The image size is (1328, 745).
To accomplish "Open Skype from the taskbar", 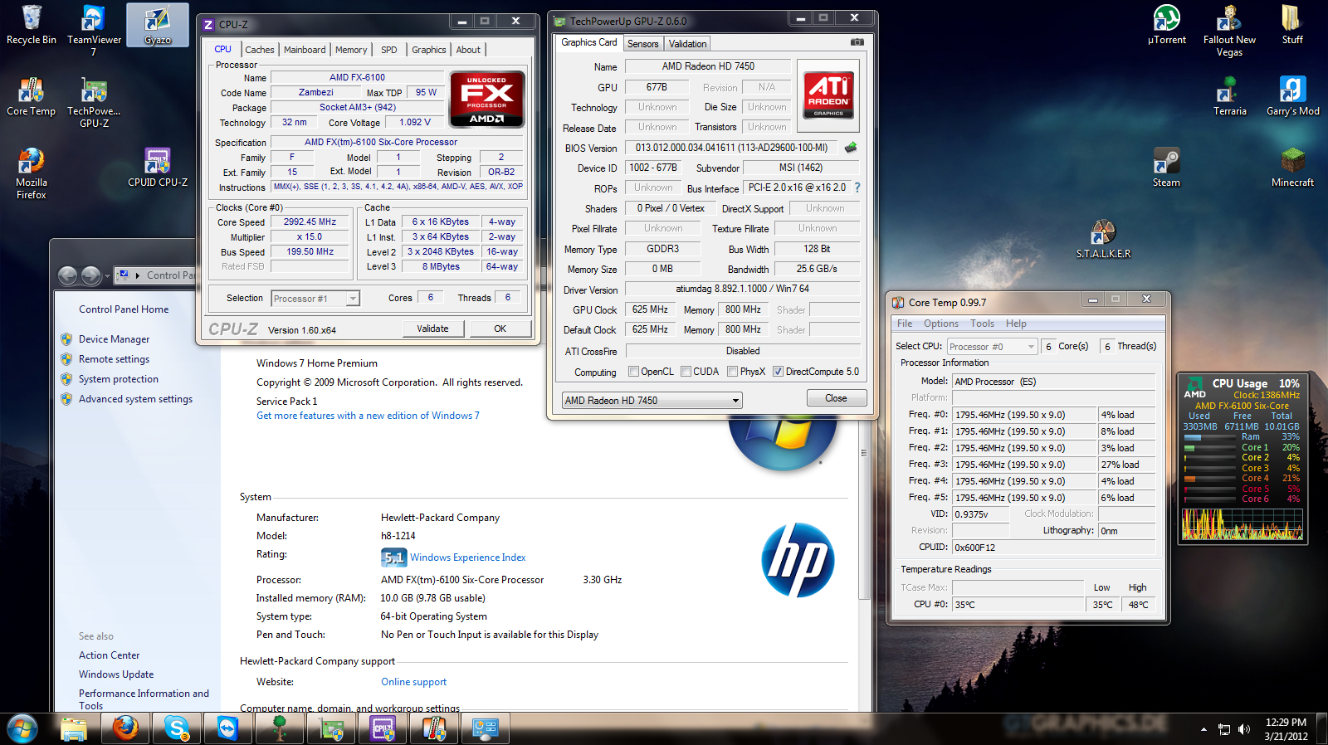I will [x=177, y=728].
